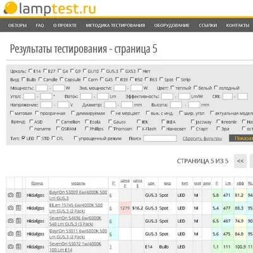Check the noname brand filter
Image resolution: width=253 pixels, height=253 pixels.
click(x=31, y=128)
